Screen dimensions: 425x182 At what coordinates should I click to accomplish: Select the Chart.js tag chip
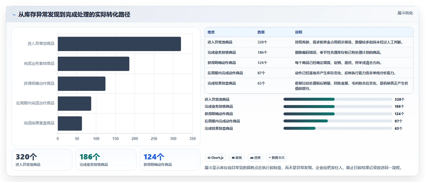point(215,158)
